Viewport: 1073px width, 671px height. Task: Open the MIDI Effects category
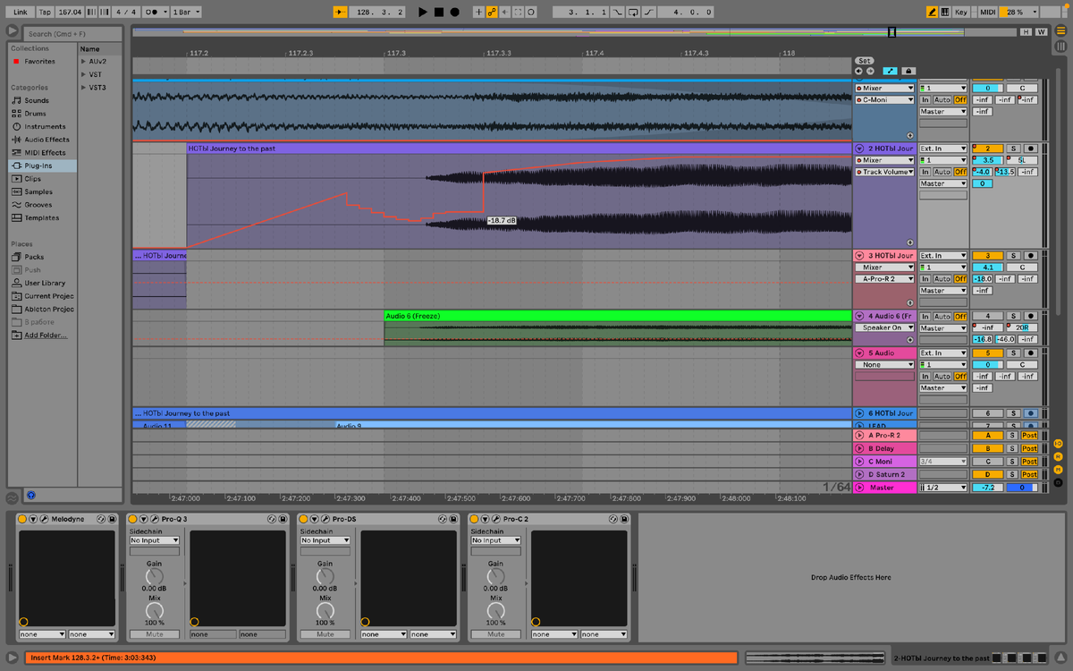[x=45, y=152]
